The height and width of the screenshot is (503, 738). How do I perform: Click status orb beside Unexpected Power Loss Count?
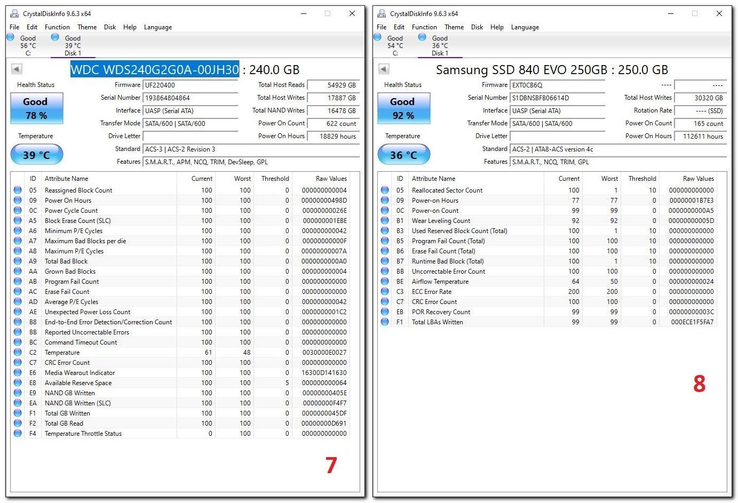[x=18, y=312]
